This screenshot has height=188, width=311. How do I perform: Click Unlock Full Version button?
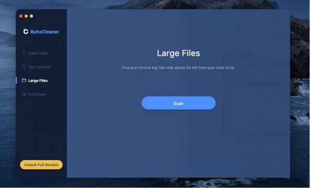pos(41,165)
